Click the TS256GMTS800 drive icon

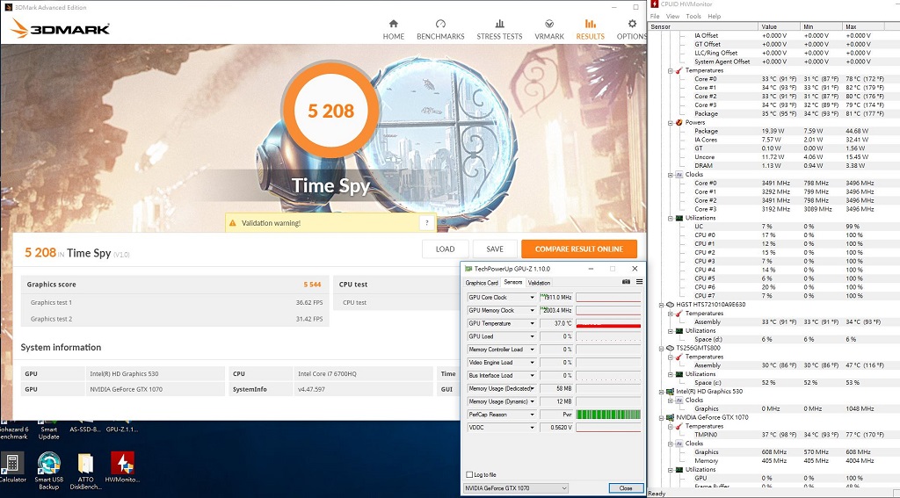coord(670,348)
